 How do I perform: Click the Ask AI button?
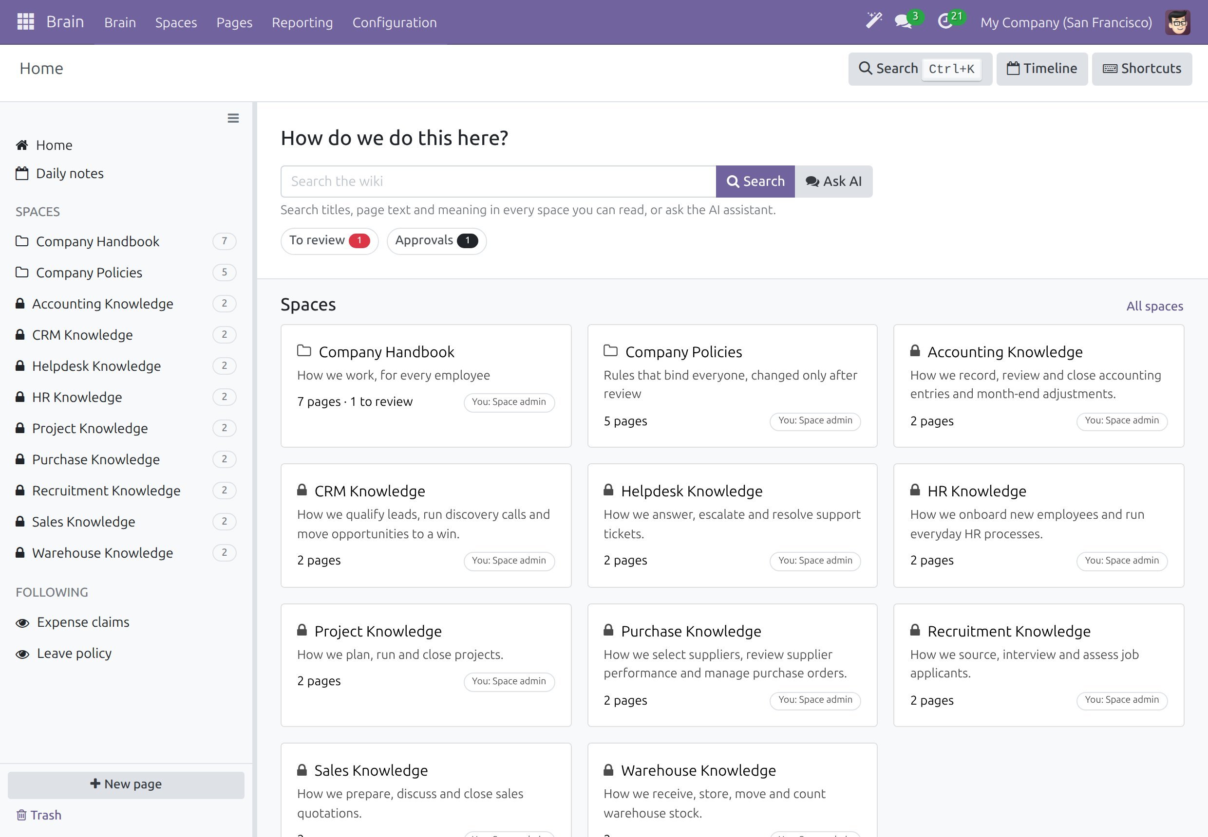[834, 182]
